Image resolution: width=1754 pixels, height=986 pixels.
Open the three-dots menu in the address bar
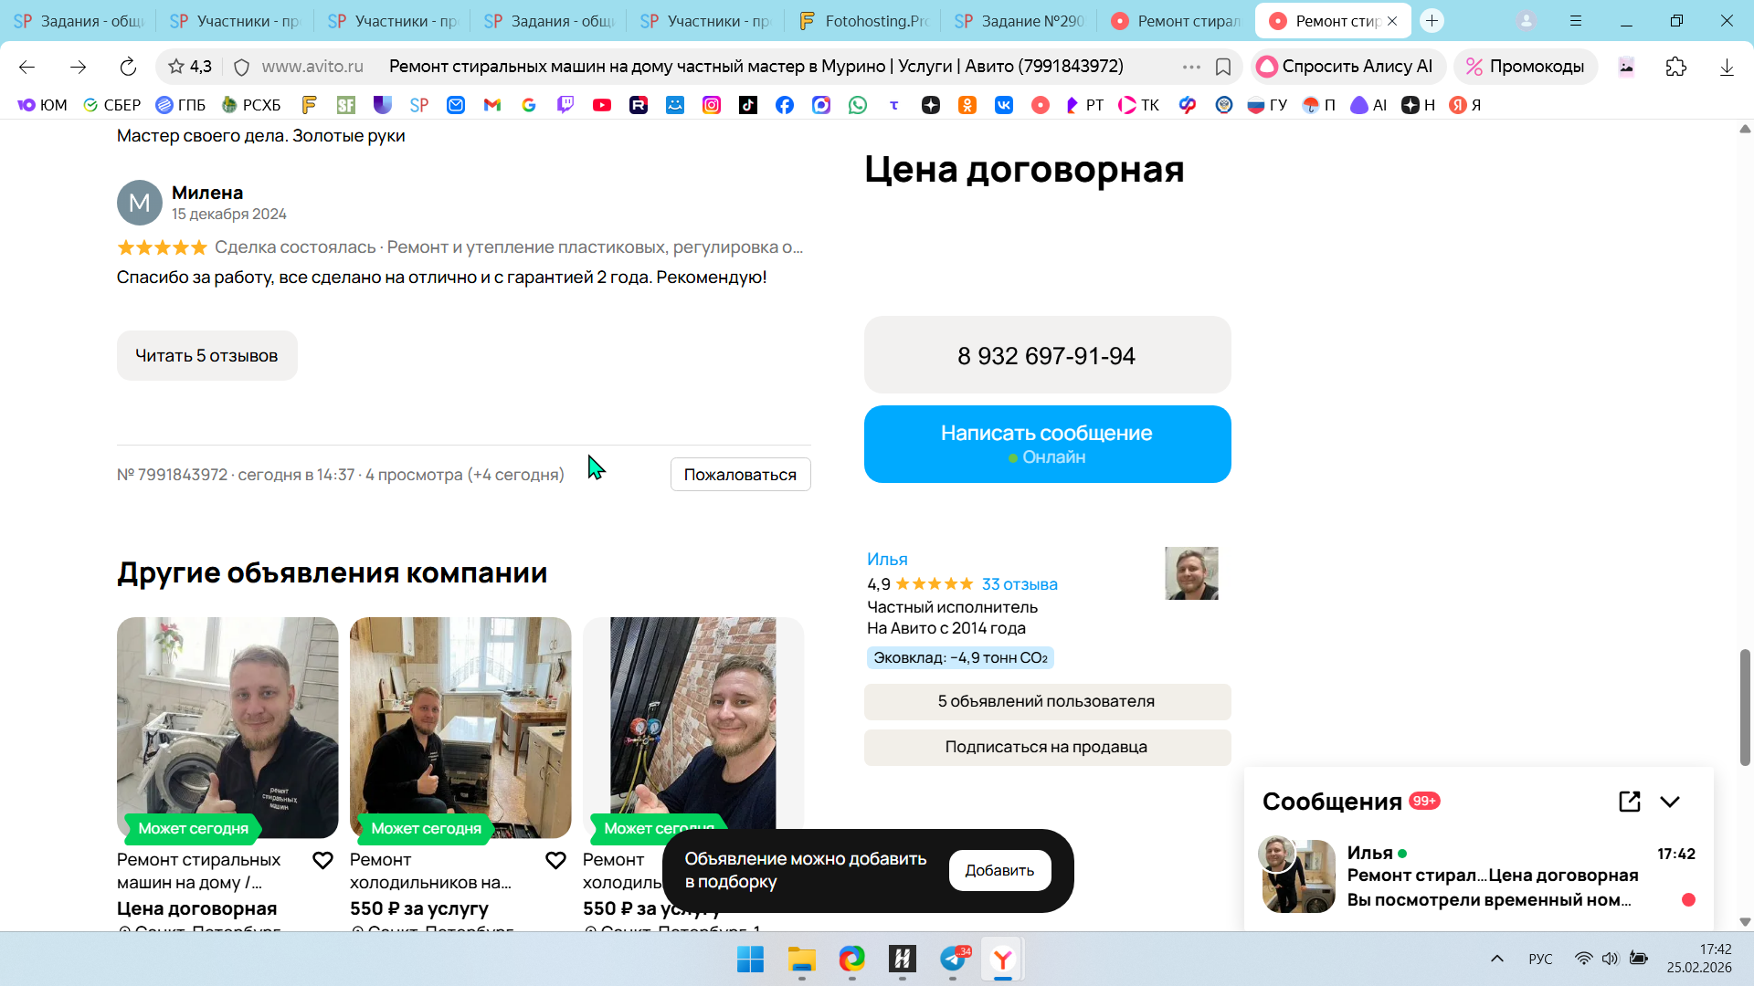[x=1191, y=67]
